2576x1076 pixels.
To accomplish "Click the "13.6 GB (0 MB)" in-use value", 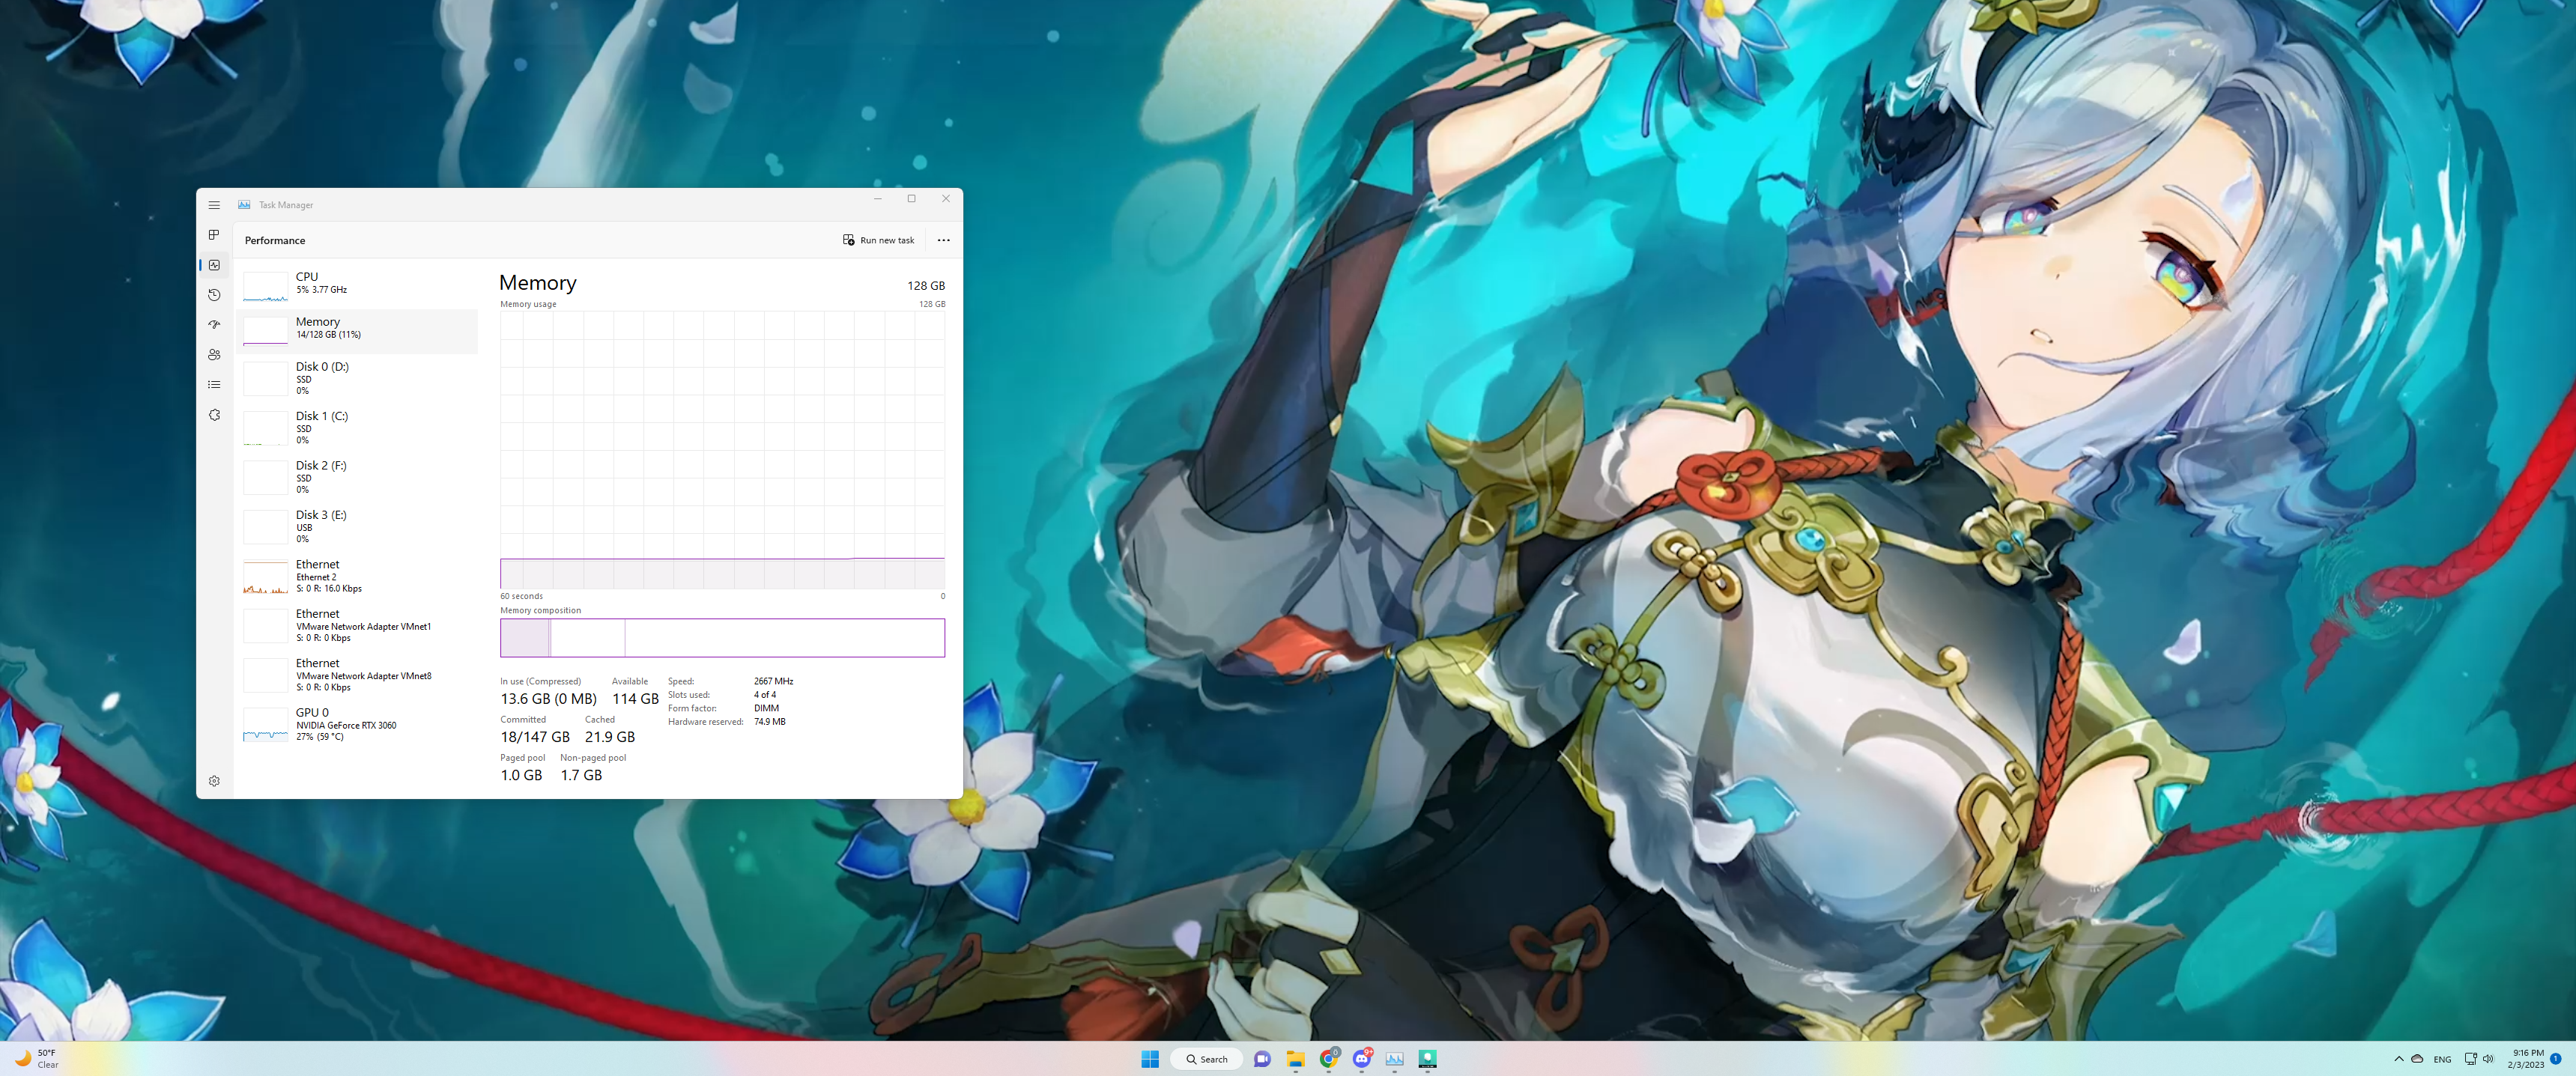I will tap(548, 699).
